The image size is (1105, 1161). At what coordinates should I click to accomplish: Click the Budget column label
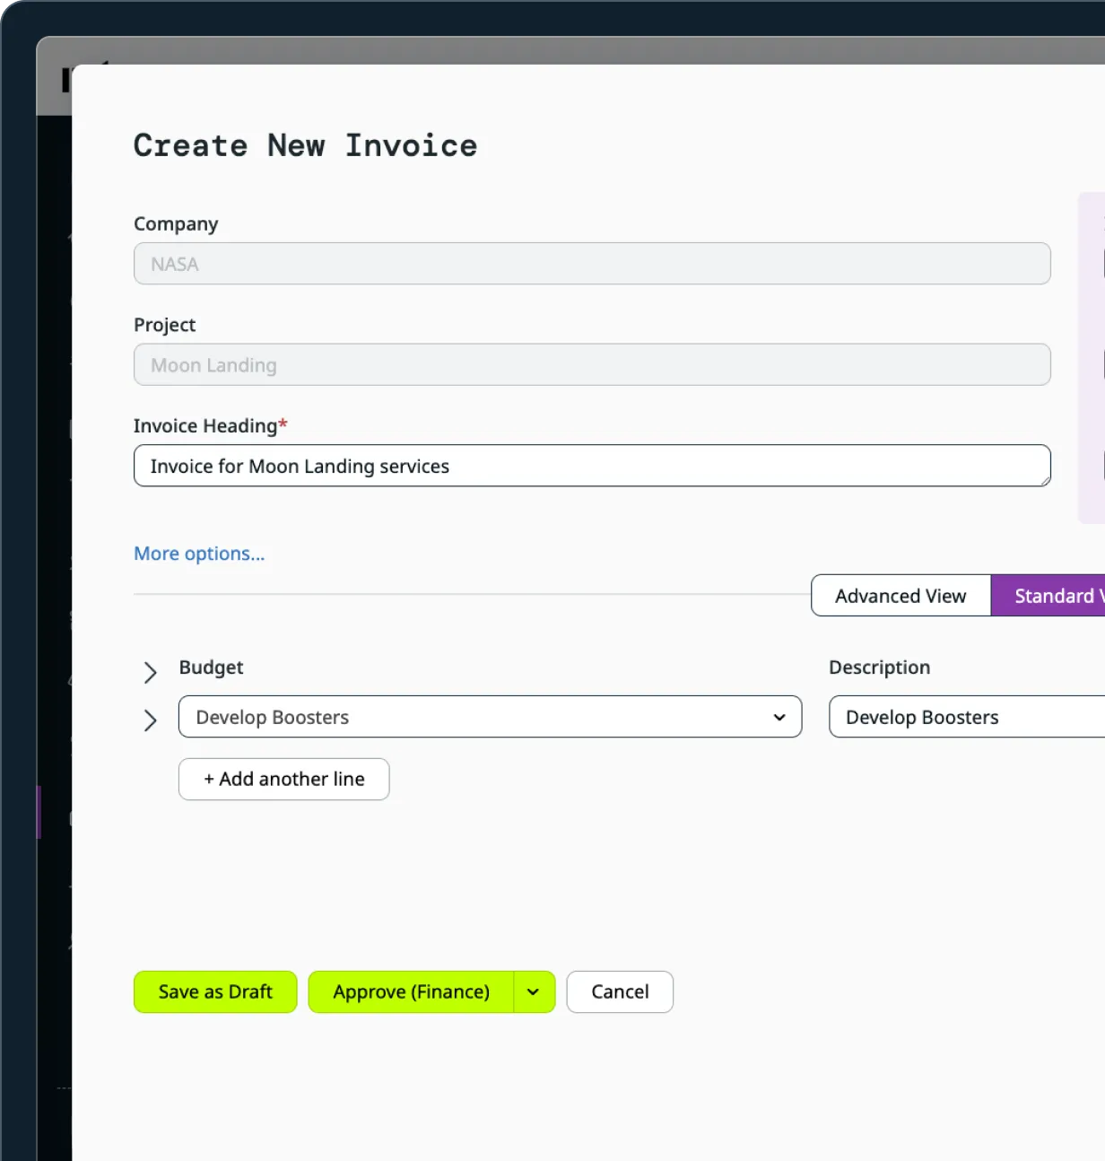[x=211, y=667]
